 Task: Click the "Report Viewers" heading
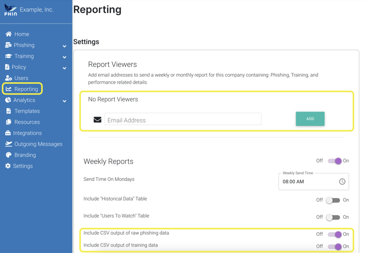click(x=113, y=65)
